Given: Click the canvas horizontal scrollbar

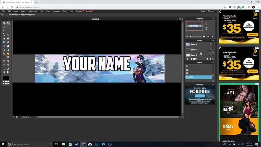Looking at the screenshot, I should pos(108,117).
